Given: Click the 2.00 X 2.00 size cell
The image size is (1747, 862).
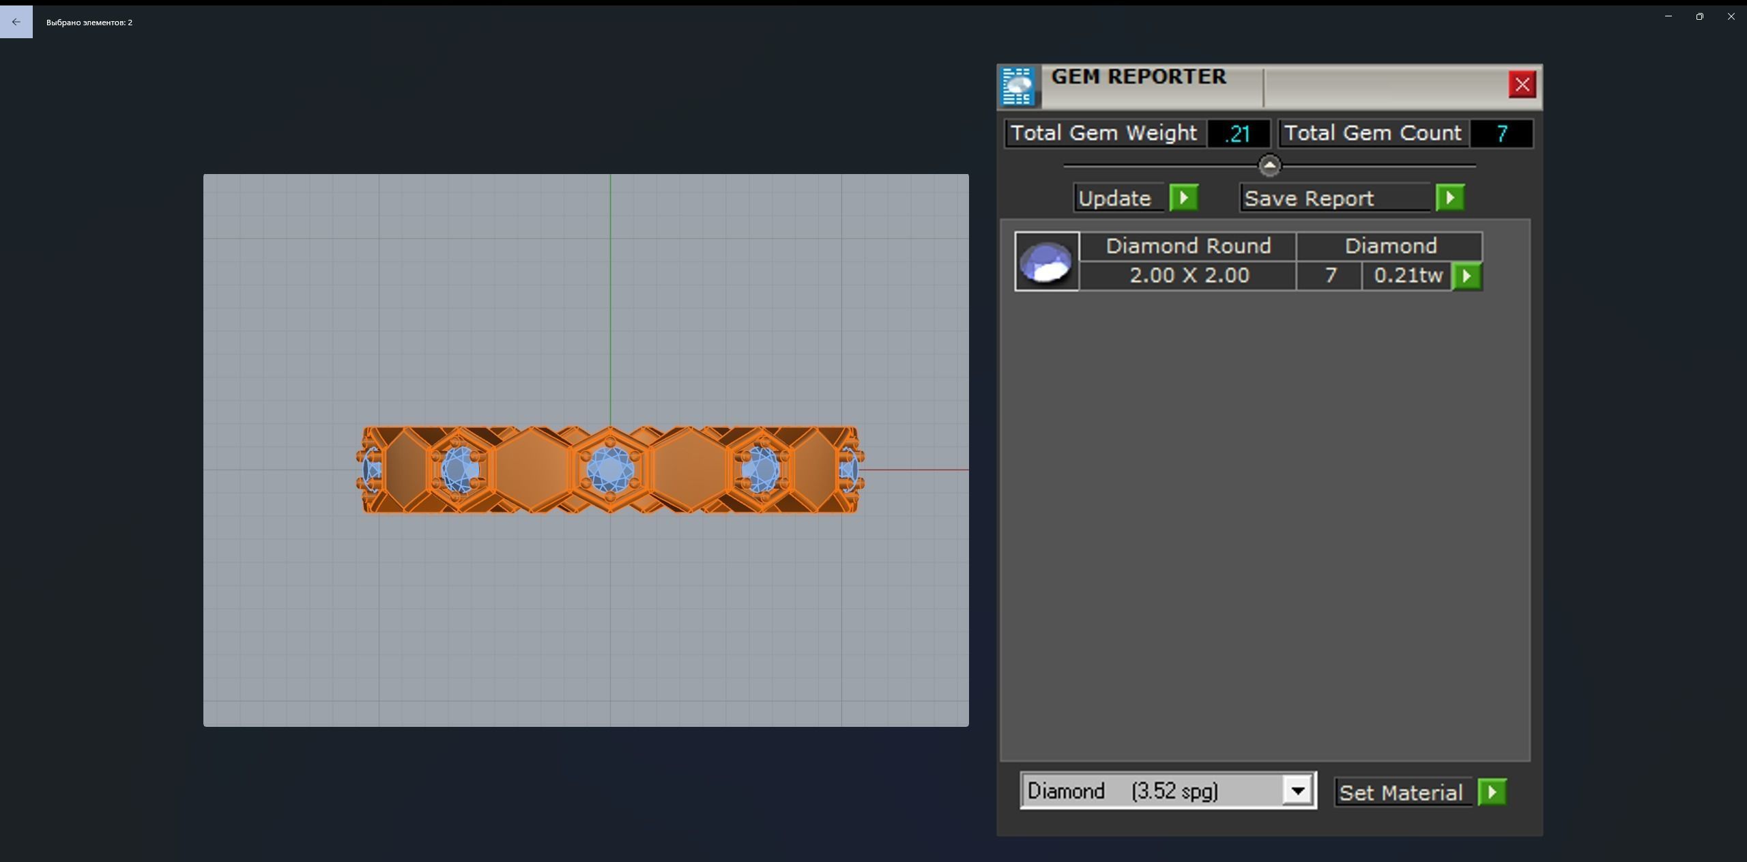Looking at the screenshot, I should click(x=1188, y=276).
